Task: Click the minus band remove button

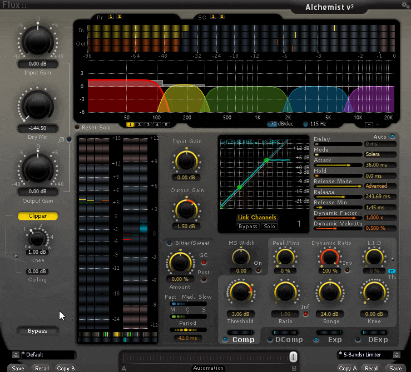Action: [369, 124]
